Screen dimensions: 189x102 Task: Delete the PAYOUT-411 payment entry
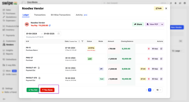click(149, 69)
